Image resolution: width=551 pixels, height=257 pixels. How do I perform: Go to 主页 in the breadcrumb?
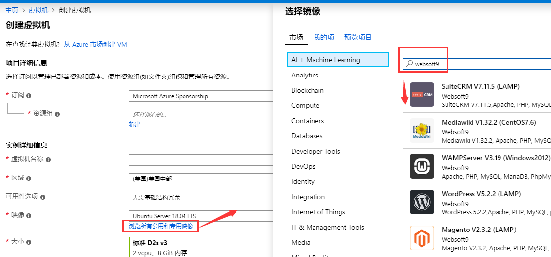point(12,10)
